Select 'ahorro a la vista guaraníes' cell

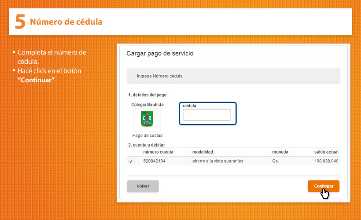(x=217, y=161)
